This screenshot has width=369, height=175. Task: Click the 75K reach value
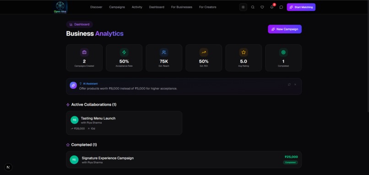[164, 62]
